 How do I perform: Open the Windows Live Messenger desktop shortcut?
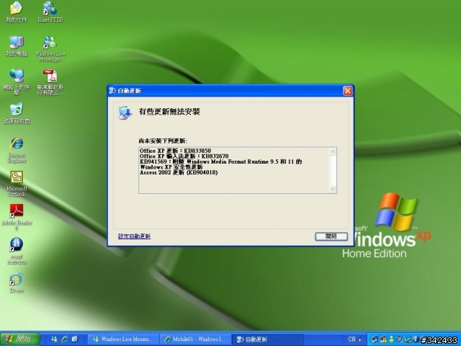(x=50, y=48)
